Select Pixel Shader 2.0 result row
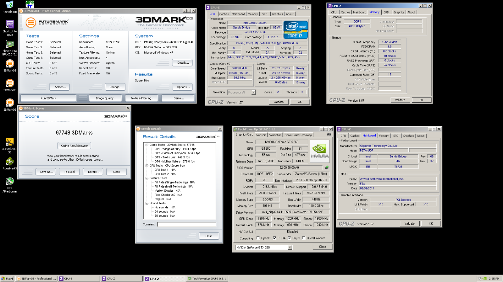The image size is (503, 282). [168, 195]
